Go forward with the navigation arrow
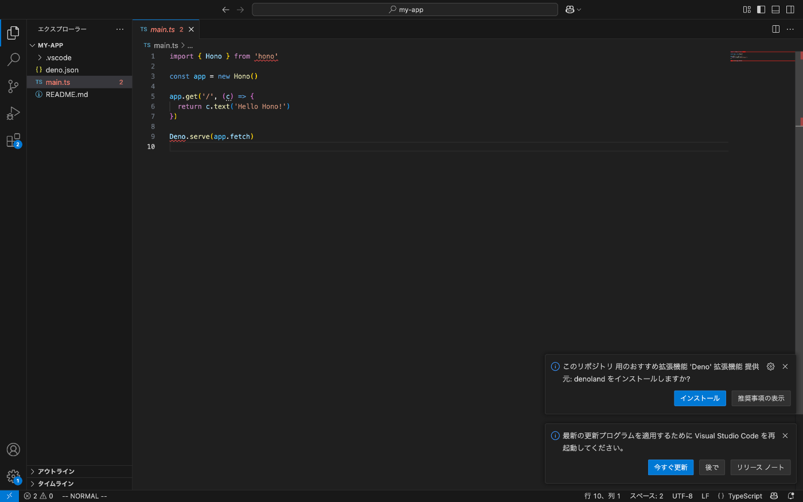Image resolution: width=803 pixels, height=502 pixels. pyautogui.click(x=240, y=10)
